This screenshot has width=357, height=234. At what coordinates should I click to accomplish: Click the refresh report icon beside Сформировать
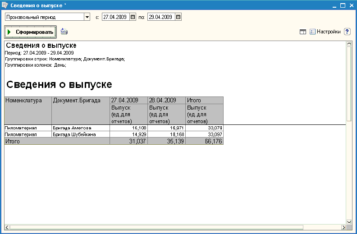click(64, 32)
